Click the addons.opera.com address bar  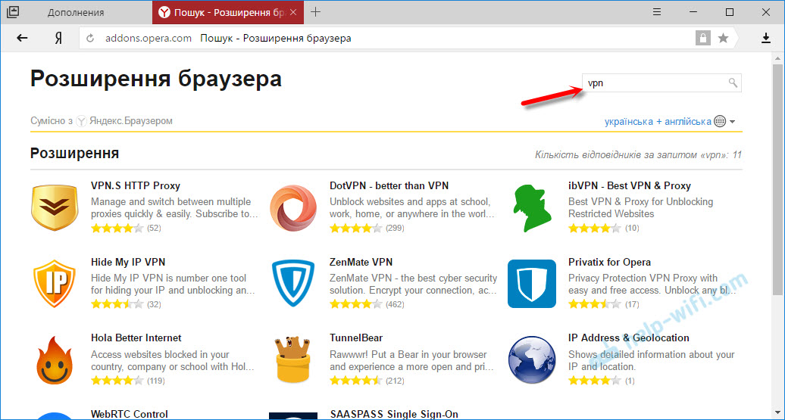[149, 39]
